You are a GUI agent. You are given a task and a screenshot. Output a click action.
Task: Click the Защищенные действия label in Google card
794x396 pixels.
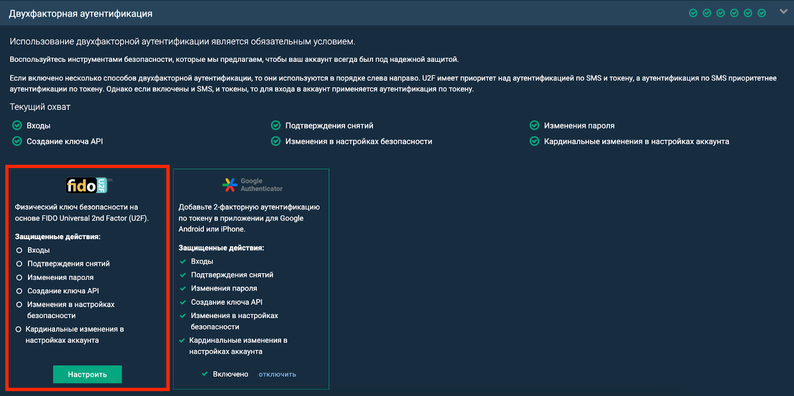pyautogui.click(x=221, y=247)
